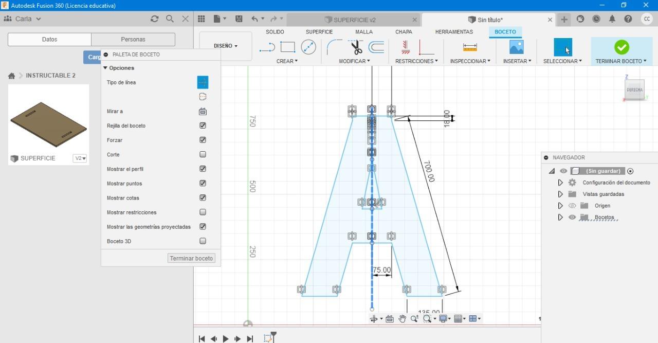This screenshot has height=343, width=658.
Task: Enable the Corte checkbox
Action: [203, 154]
